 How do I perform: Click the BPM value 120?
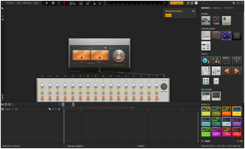pyautogui.click(x=81, y=4)
